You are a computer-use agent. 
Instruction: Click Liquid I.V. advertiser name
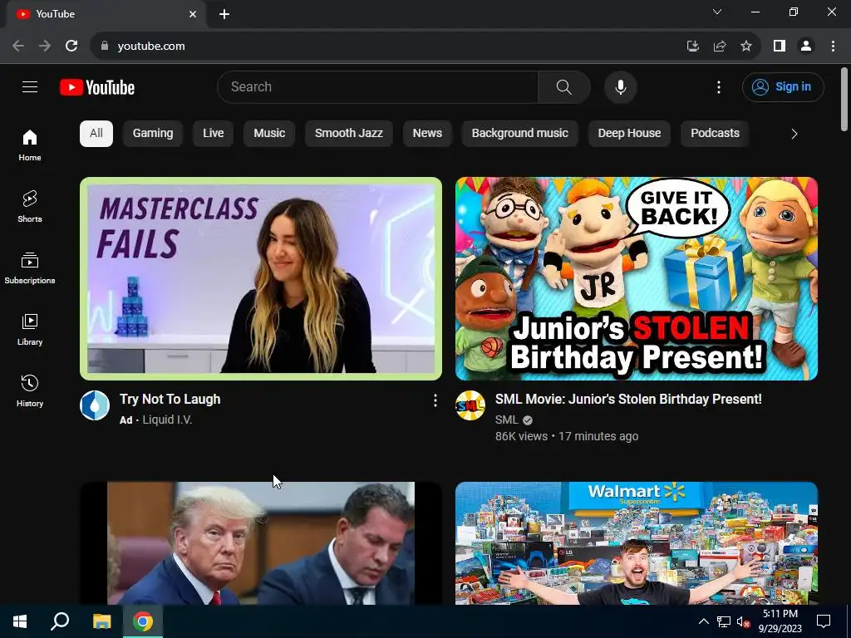(x=167, y=420)
